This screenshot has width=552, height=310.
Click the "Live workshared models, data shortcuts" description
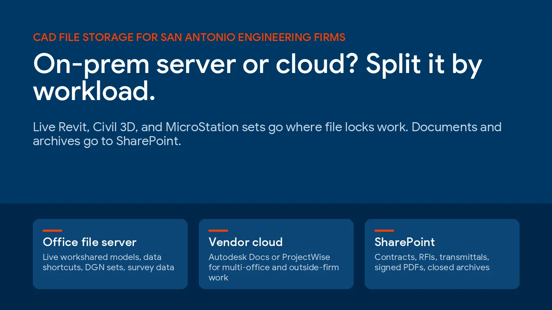click(x=108, y=262)
